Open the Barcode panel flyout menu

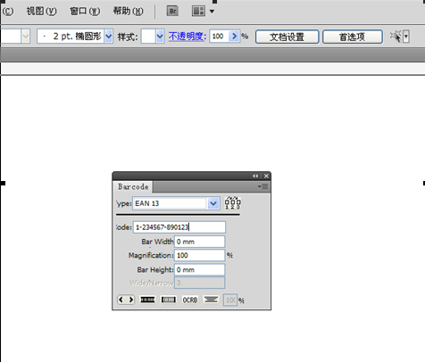coord(263,186)
